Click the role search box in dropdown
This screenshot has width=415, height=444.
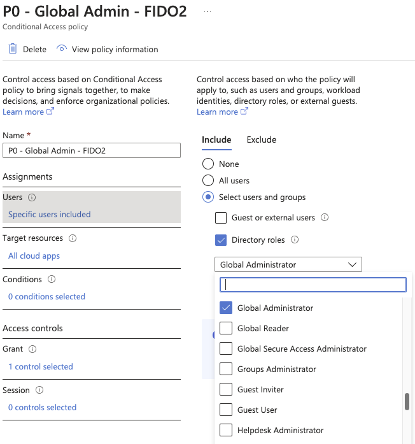click(313, 285)
